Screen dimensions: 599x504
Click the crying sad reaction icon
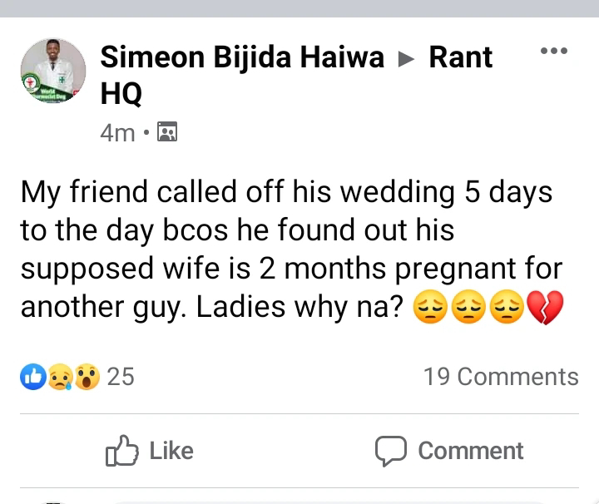tap(61, 377)
